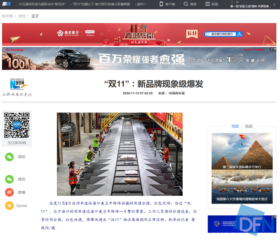
Task: Open 第三届埃及国际跳伞节举行 pyramid thumbnail
Action: click(242, 151)
